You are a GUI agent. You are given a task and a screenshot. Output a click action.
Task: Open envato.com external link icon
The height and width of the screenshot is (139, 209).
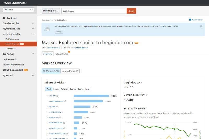click(60, 117)
